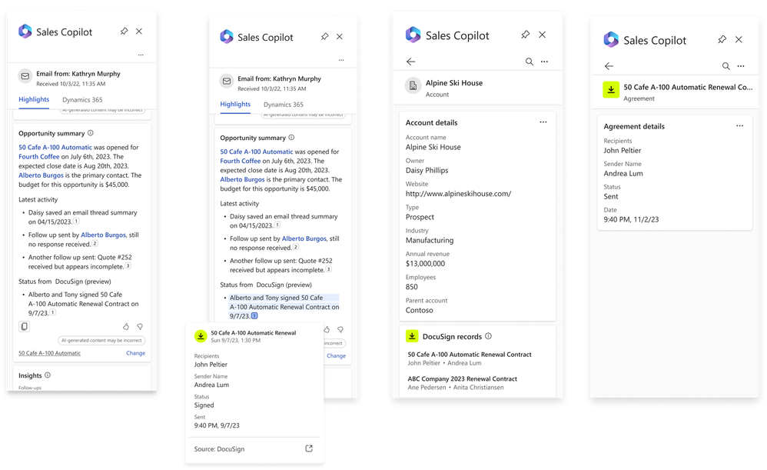Click Andrea Lum sender name in Agreement details
Screen dimensions: 767x470
[623, 173]
